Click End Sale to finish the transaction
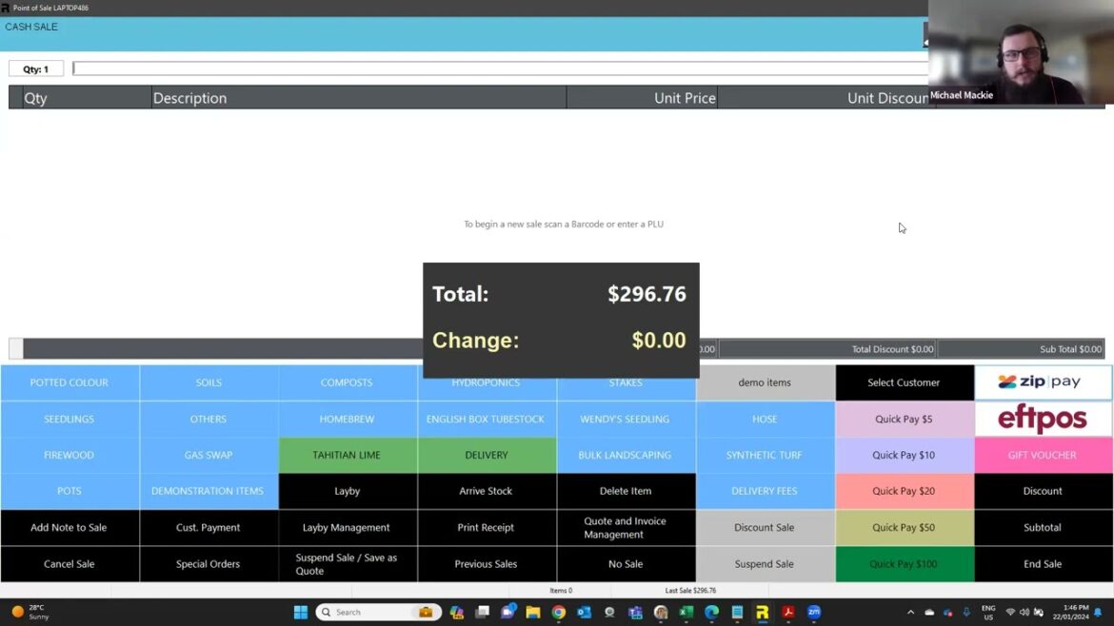Image resolution: width=1114 pixels, height=626 pixels. (1042, 563)
